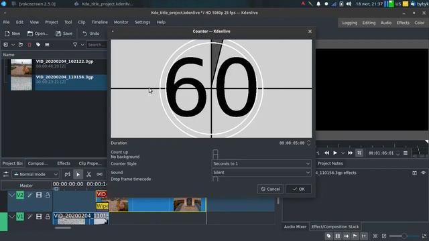
Task: Select the spacer tool in timeline toolbar
Action: pos(100,174)
